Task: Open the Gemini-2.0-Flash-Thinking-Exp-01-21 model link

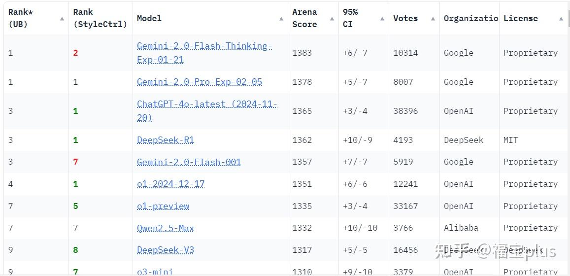Action: [x=204, y=46]
